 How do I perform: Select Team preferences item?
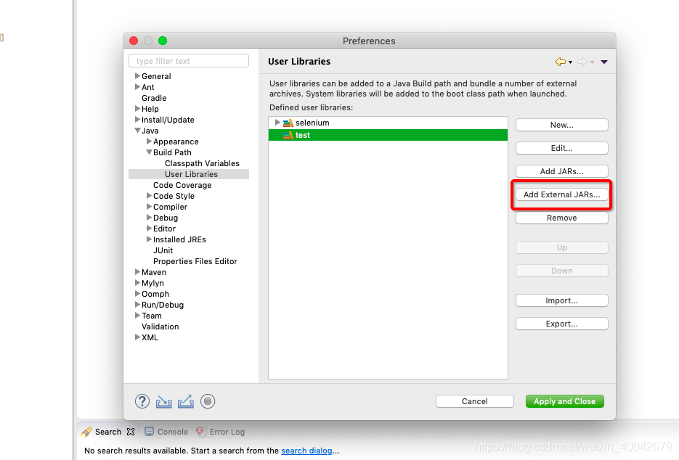(x=151, y=316)
